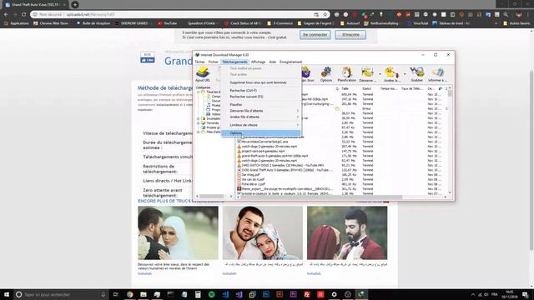Image resolution: width=534 pixels, height=300 pixels.
Task: Open the Affichage menu
Action: [258, 62]
